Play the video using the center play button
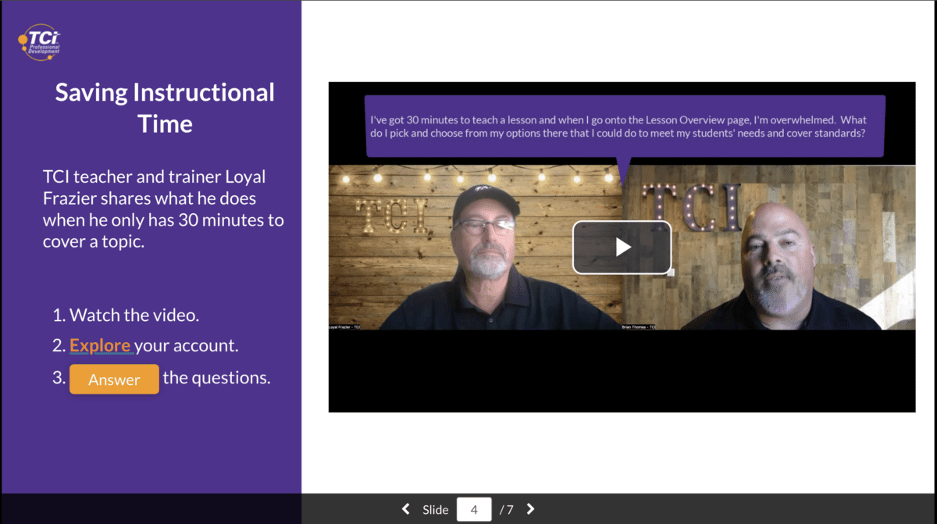The width and height of the screenshot is (937, 524). pyautogui.click(x=622, y=248)
